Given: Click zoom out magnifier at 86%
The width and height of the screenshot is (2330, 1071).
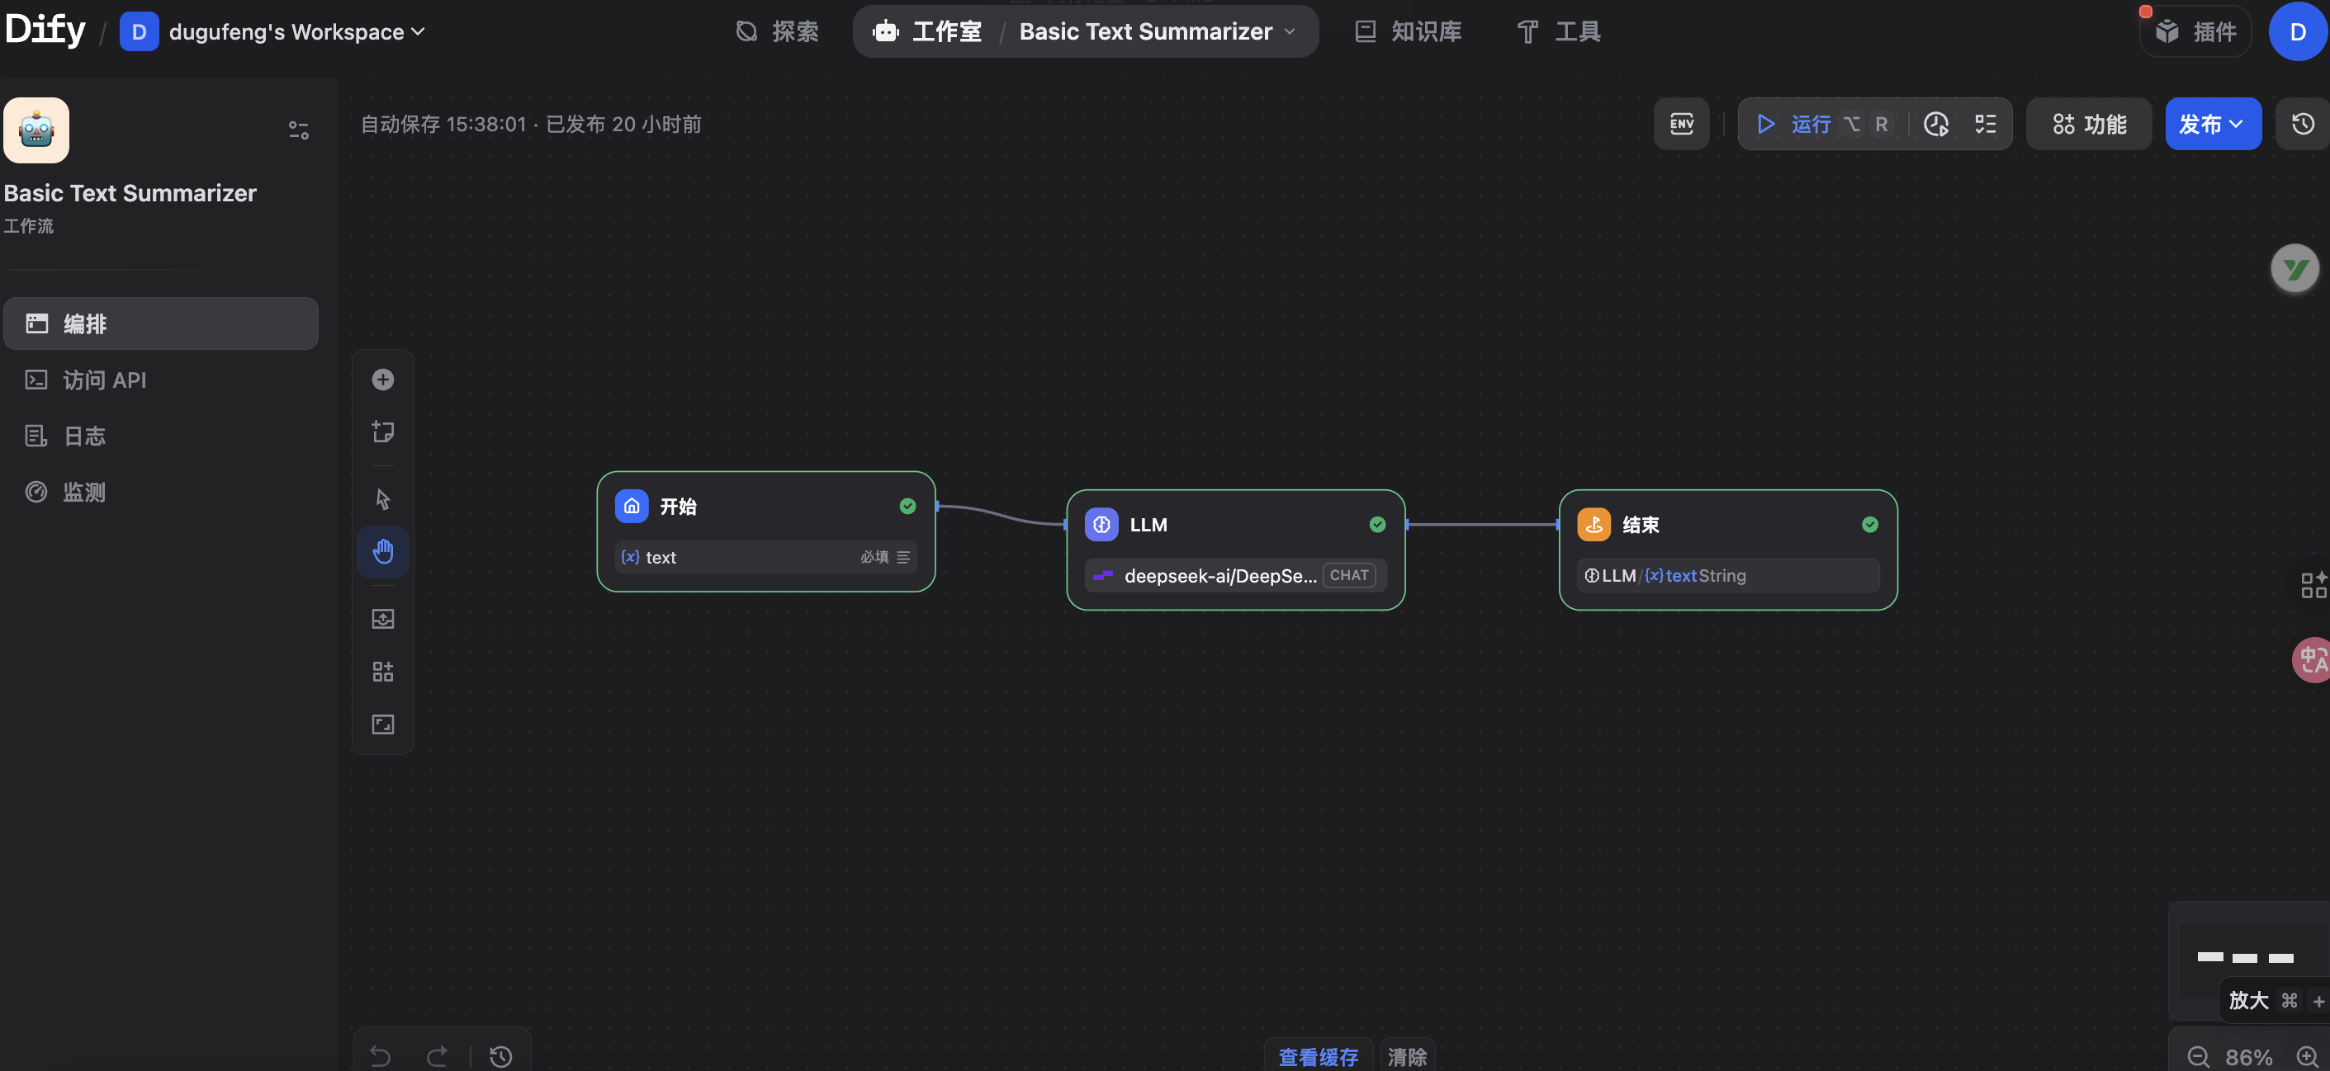Looking at the screenshot, I should click(2198, 1056).
